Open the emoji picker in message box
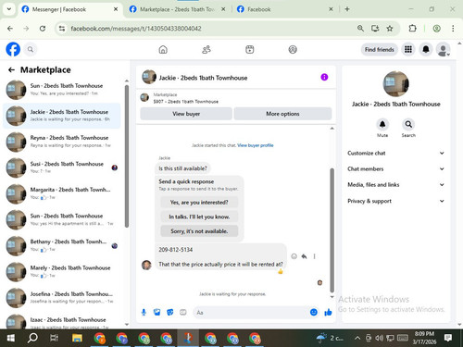463x347 pixels. pos(314,313)
